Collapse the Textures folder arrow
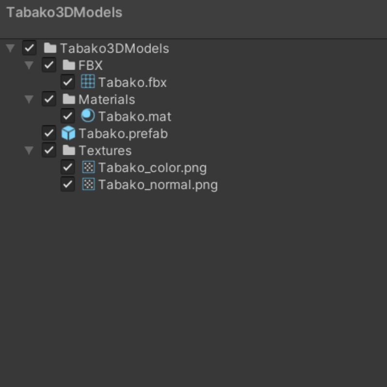Viewport: 387px width, 387px height. coord(29,150)
